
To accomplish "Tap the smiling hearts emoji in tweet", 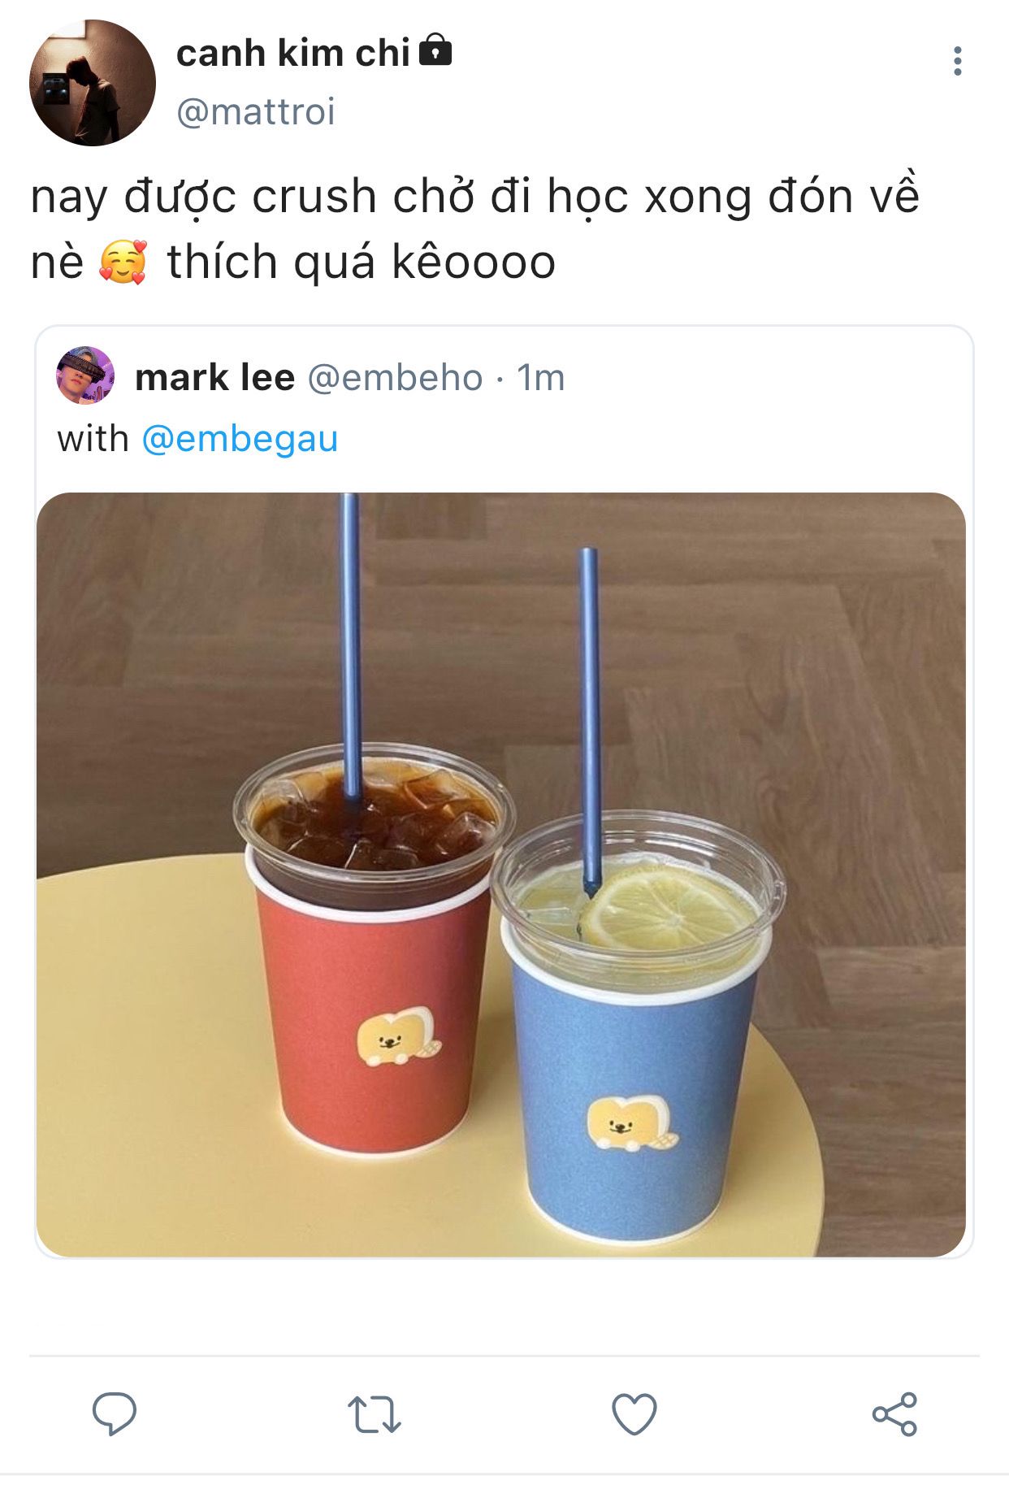I will (x=123, y=263).
